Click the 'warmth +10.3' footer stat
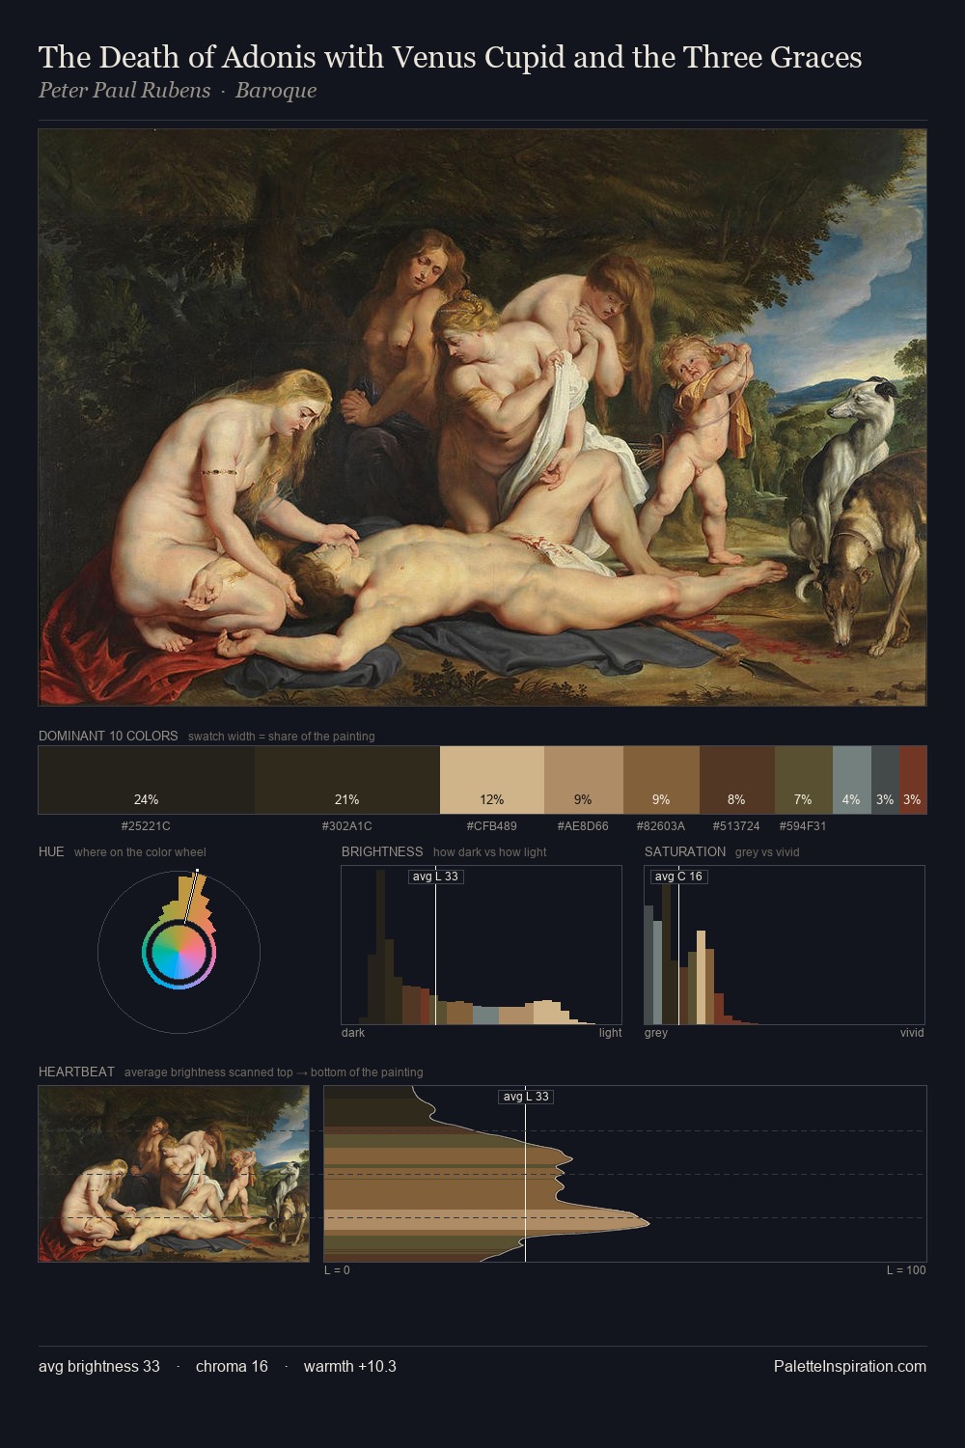 click(x=350, y=1366)
